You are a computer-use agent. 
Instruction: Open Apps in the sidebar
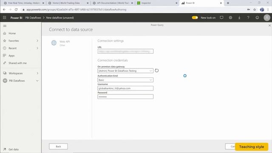click(11, 56)
